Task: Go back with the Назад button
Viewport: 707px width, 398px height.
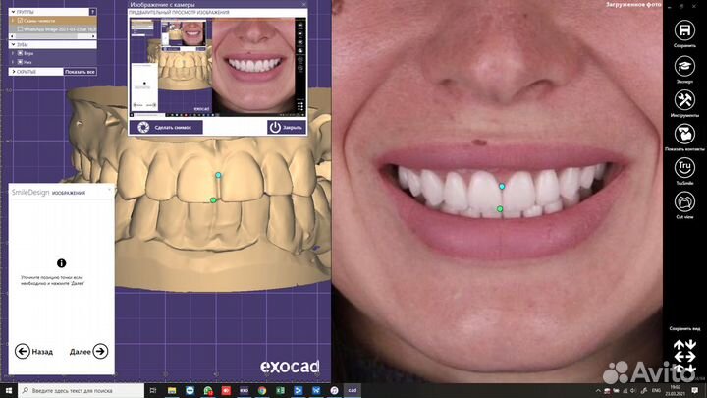Action: [x=34, y=351]
